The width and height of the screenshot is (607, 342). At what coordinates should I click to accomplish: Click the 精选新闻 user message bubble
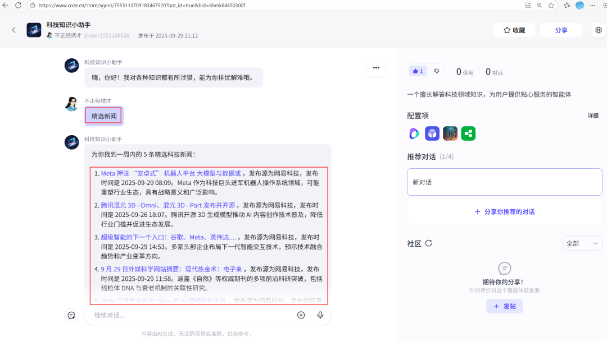(104, 116)
